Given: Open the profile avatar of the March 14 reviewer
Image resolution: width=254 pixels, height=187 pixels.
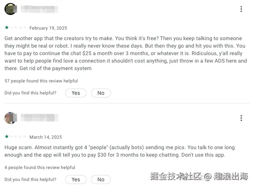Looking at the screenshot, I should tap(10, 118).
